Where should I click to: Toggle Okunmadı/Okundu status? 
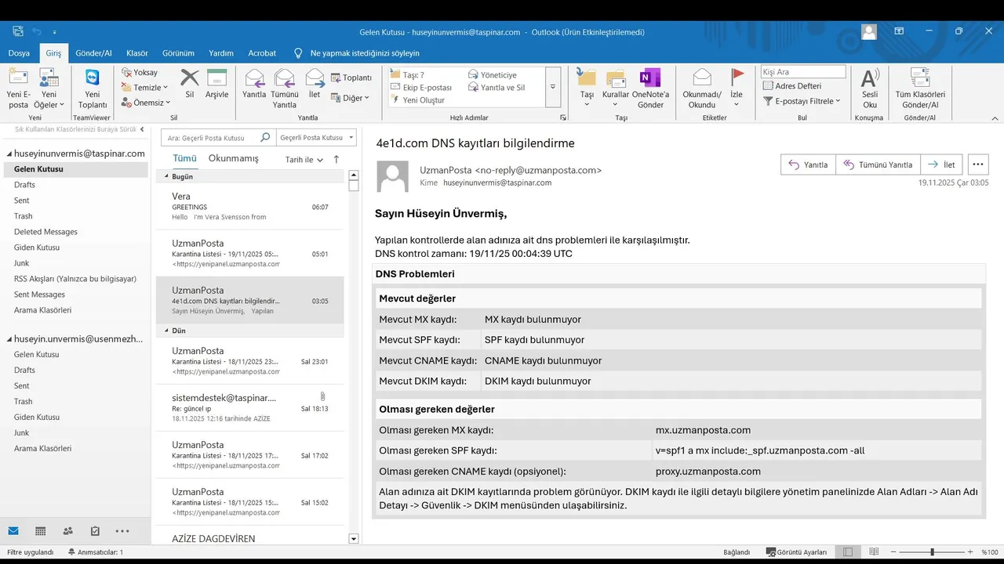tap(702, 89)
